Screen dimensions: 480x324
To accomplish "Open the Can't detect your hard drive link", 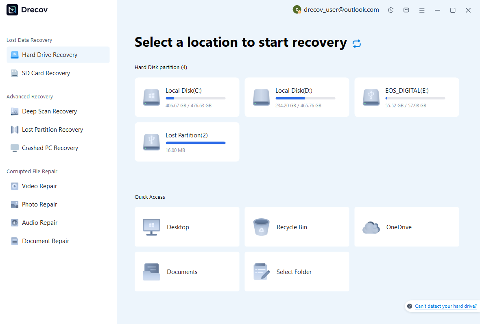I will tap(446, 306).
